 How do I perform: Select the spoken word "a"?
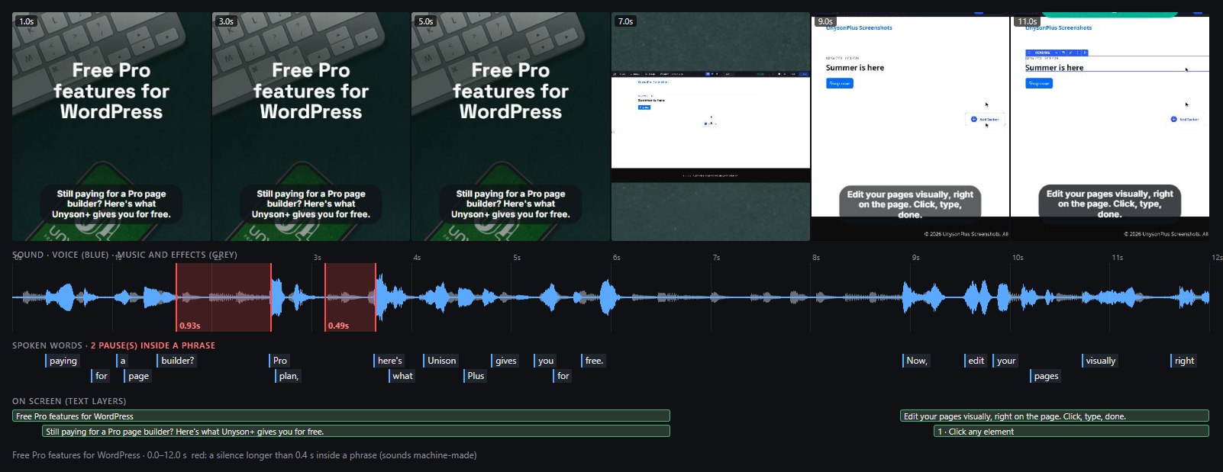coord(122,361)
